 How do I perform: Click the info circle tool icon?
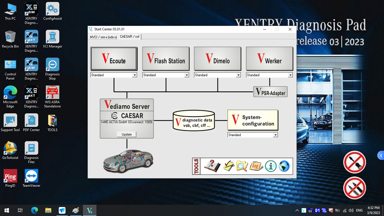pos(270,166)
